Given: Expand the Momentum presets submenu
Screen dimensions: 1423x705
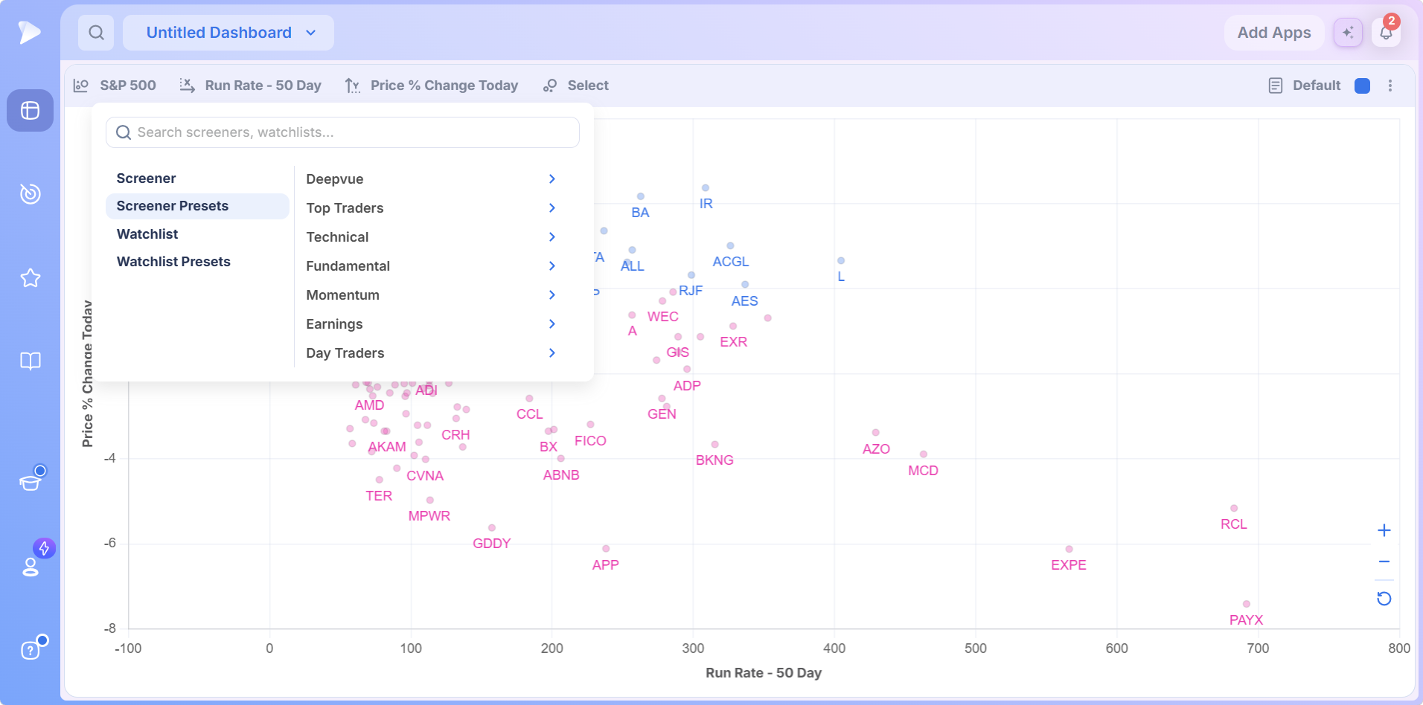Looking at the screenshot, I should click(x=431, y=295).
